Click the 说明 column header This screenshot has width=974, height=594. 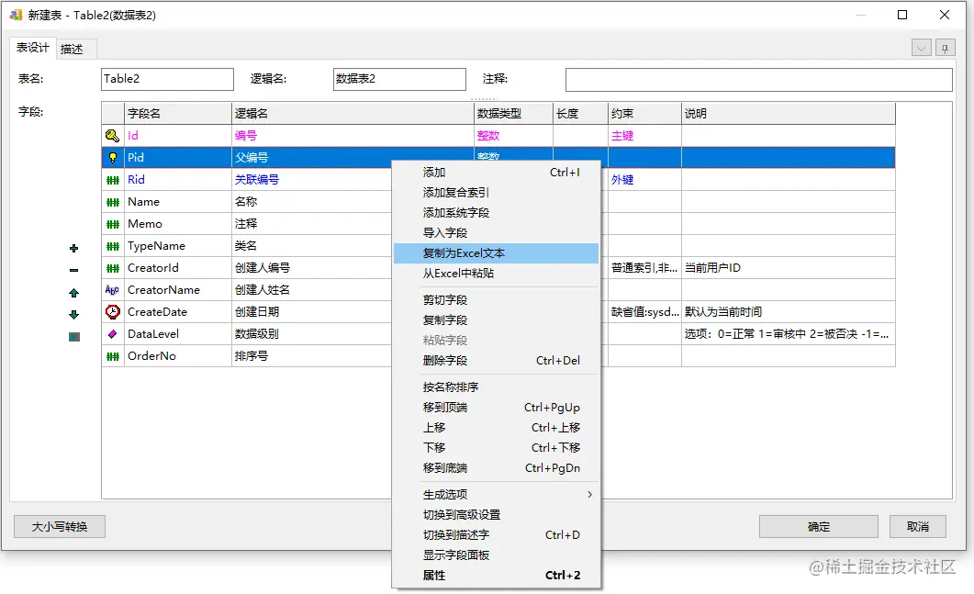click(789, 114)
